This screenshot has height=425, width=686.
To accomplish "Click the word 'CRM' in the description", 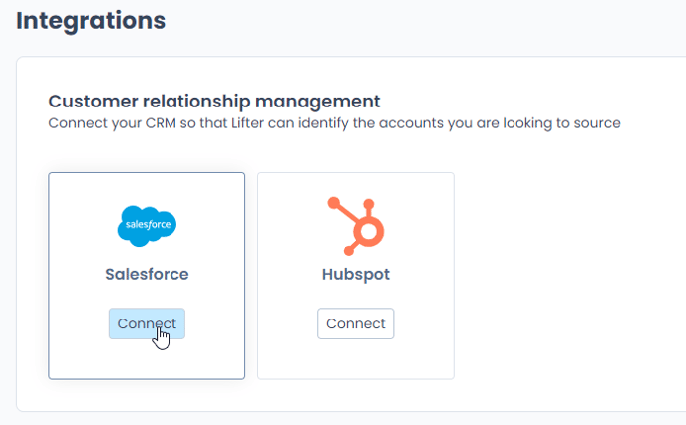I will (161, 123).
